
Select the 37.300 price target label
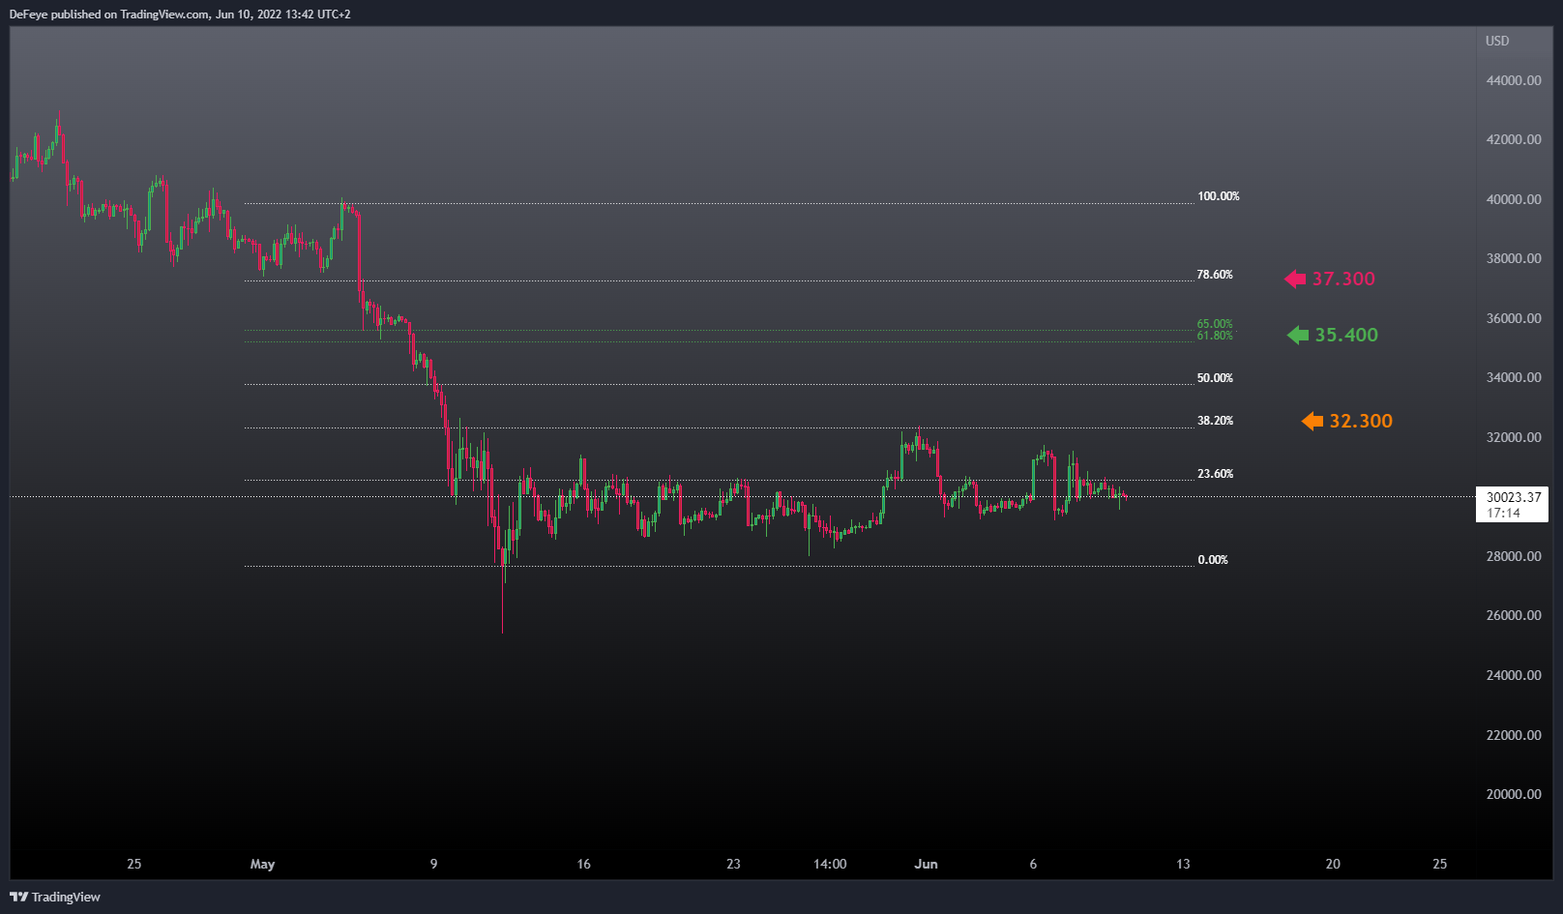tap(1343, 279)
